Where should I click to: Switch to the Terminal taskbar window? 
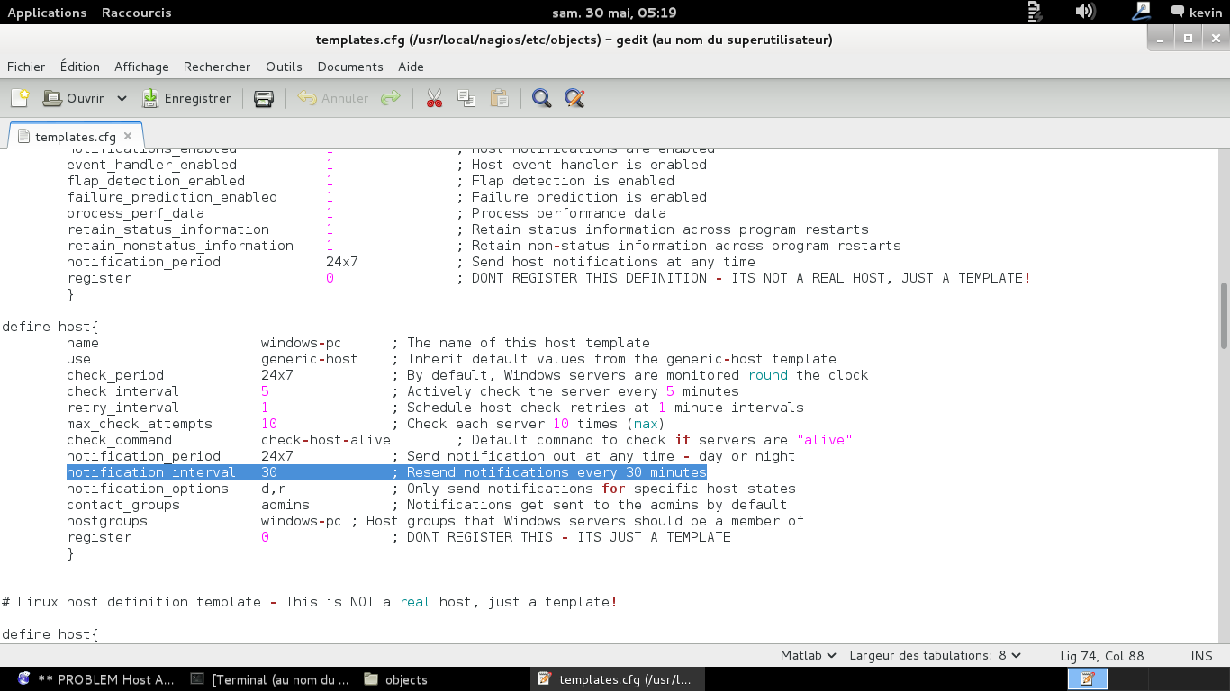pyautogui.click(x=271, y=679)
